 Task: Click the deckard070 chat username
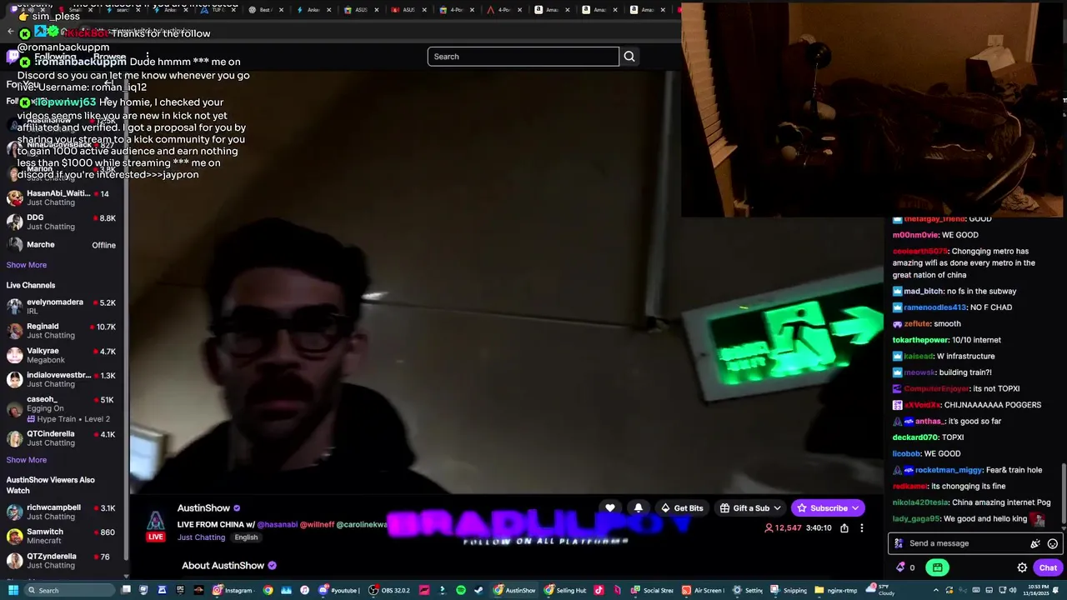915,437
